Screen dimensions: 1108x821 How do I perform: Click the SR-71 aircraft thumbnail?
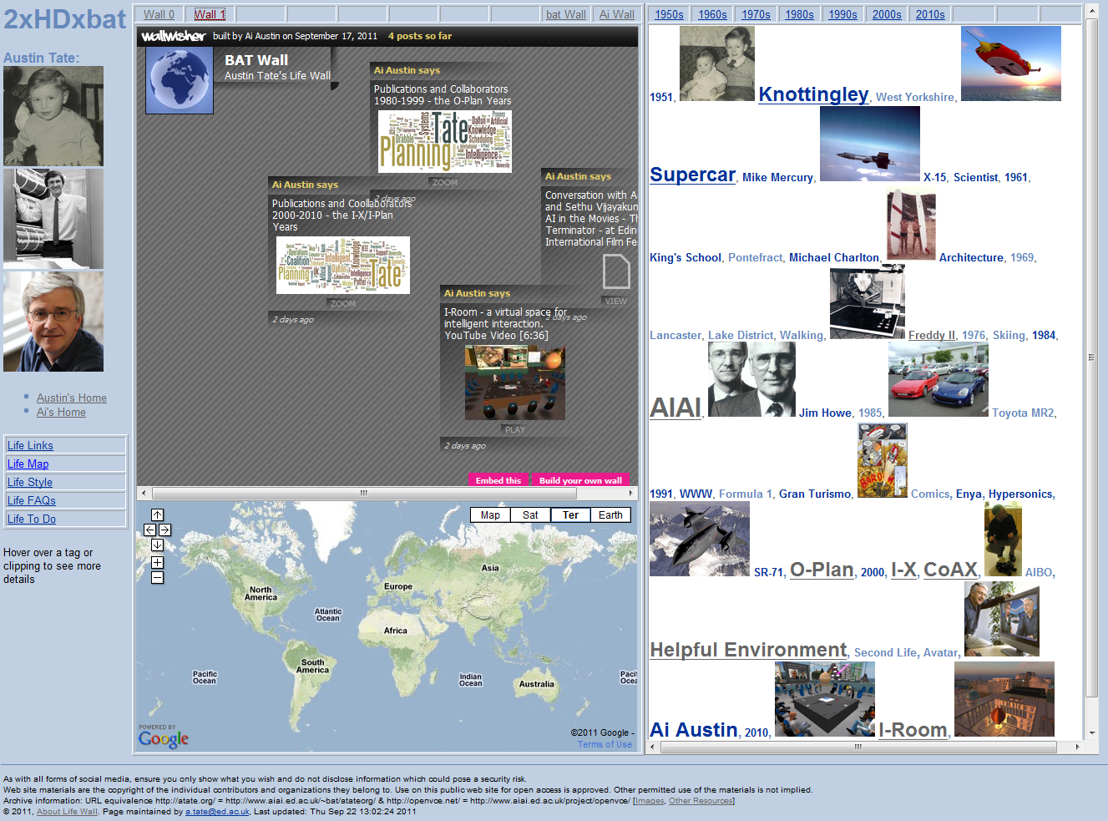(x=700, y=539)
